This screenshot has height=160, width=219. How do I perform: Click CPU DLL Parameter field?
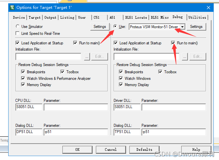[x=76, y=107]
